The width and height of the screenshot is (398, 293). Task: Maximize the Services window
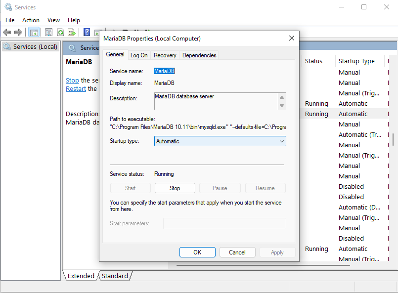364,7
